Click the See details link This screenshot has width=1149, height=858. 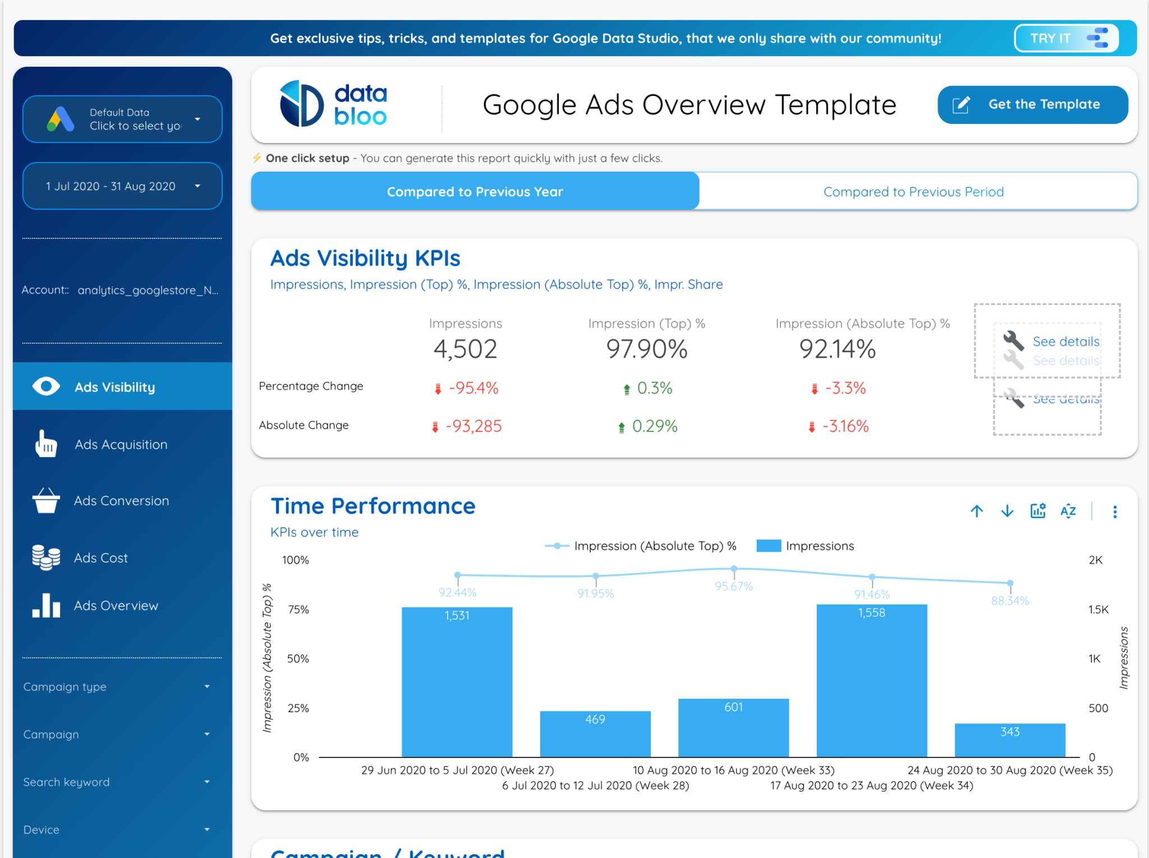point(1065,342)
